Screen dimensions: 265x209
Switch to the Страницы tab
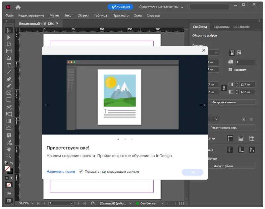click(x=221, y=27)
